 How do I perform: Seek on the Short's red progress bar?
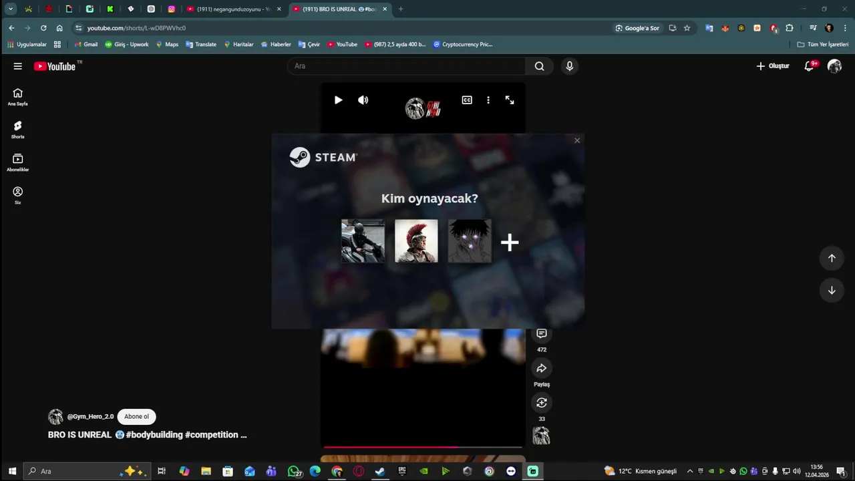[423, 447]
